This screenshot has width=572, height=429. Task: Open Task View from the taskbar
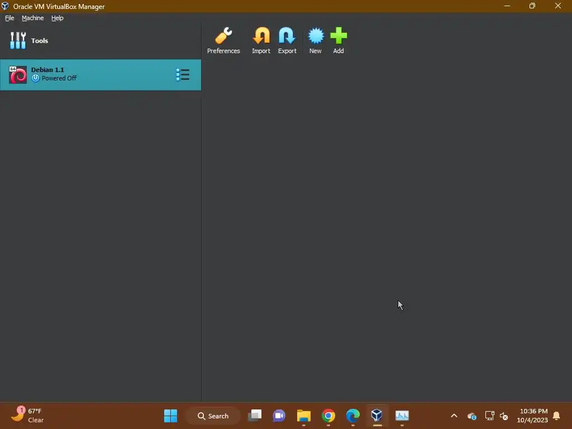click(x=255, y=416)
